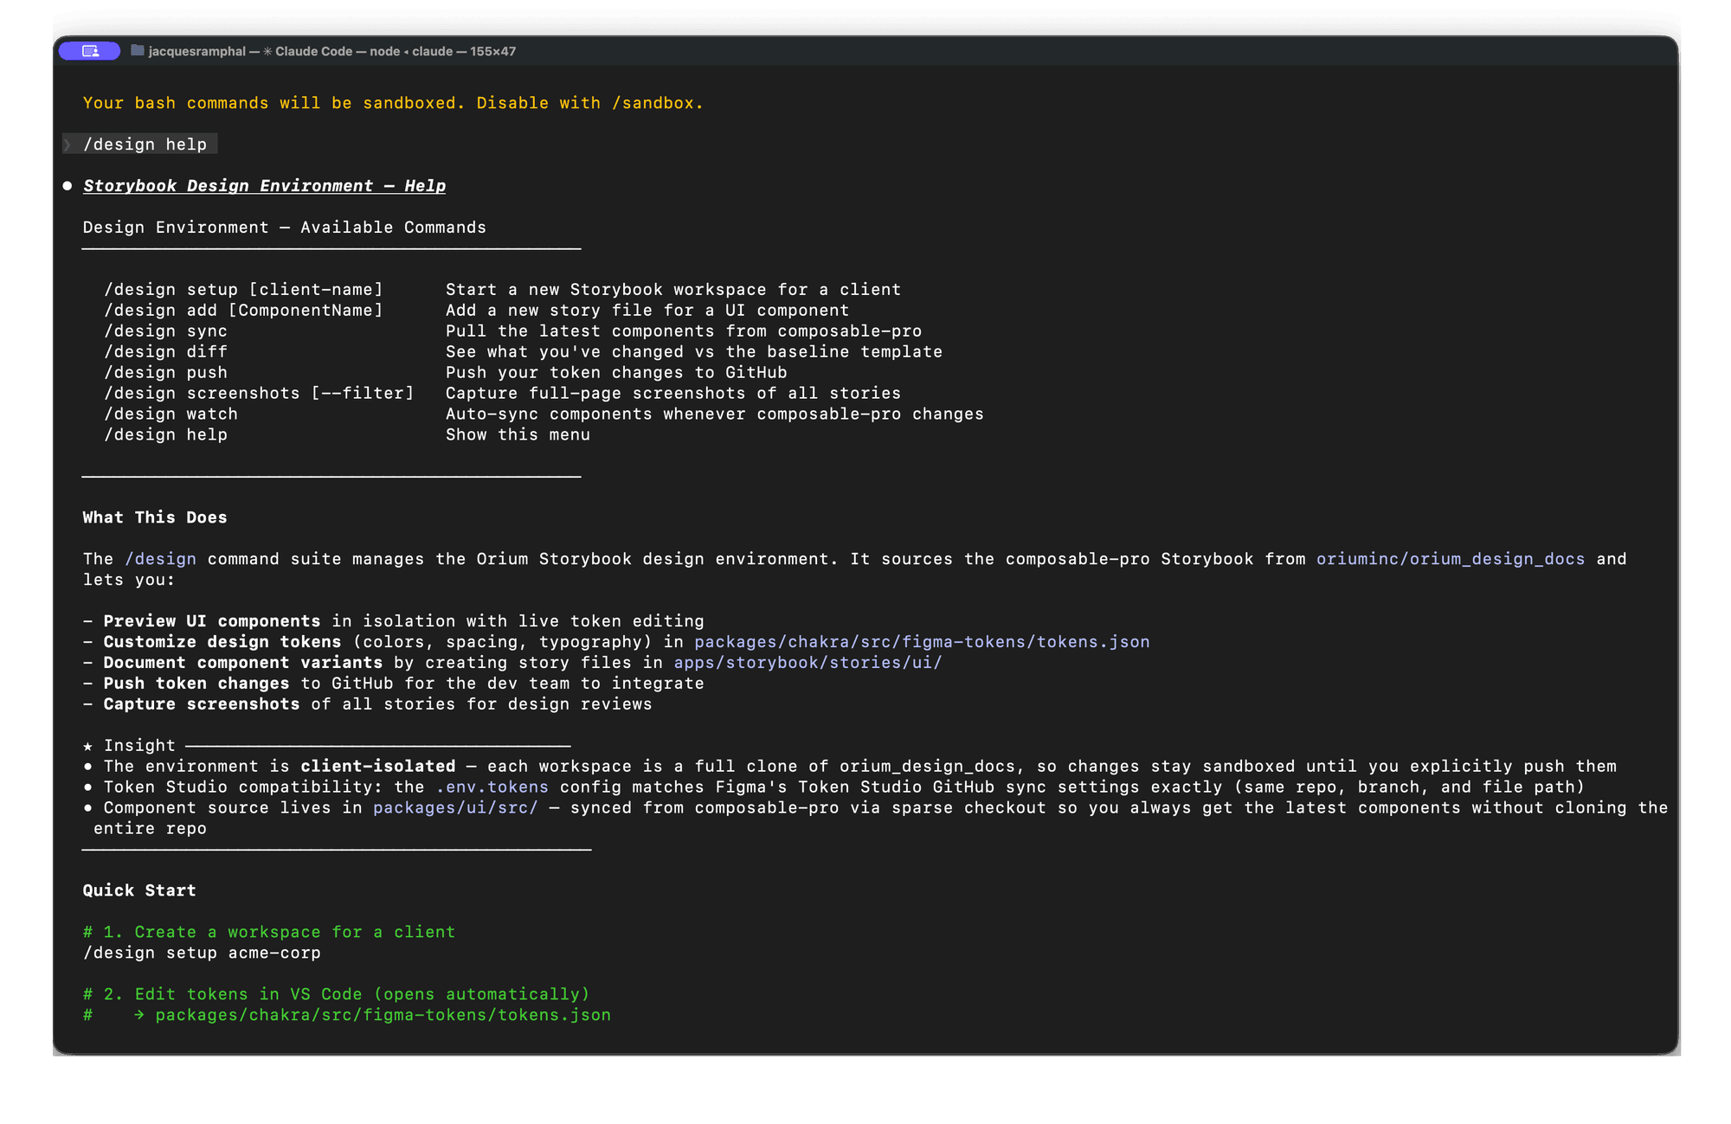1731x1124 pixels.
Task: Open the packages/ui/src/ path
Action: (455, 808)
